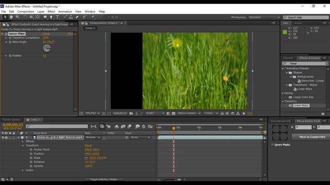Click the anchor point grid widget
Viewport: 330px width, 185px height.
pyautogui.click(x=279, y=133)
